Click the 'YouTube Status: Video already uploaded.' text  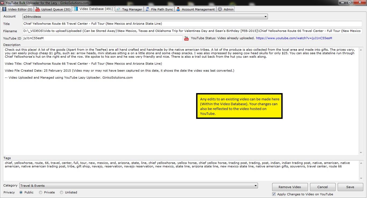pyautogui.click(x=223, y=38)
